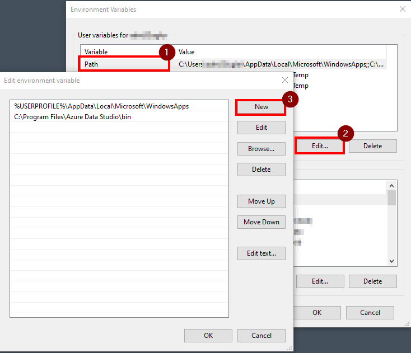411x353 pixels.
Task: Click Delete for user variables
Action: [x=372, y=146]
